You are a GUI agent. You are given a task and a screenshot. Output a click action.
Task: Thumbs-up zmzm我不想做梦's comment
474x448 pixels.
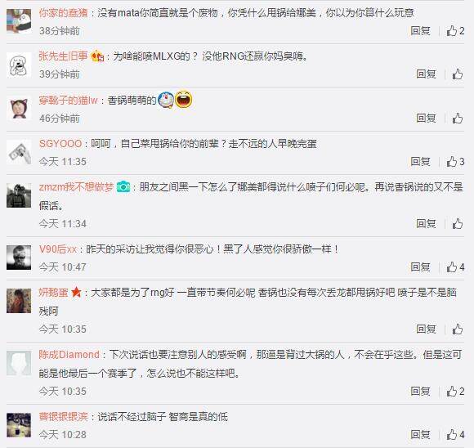pyautogui.click(x=458, y=224)
